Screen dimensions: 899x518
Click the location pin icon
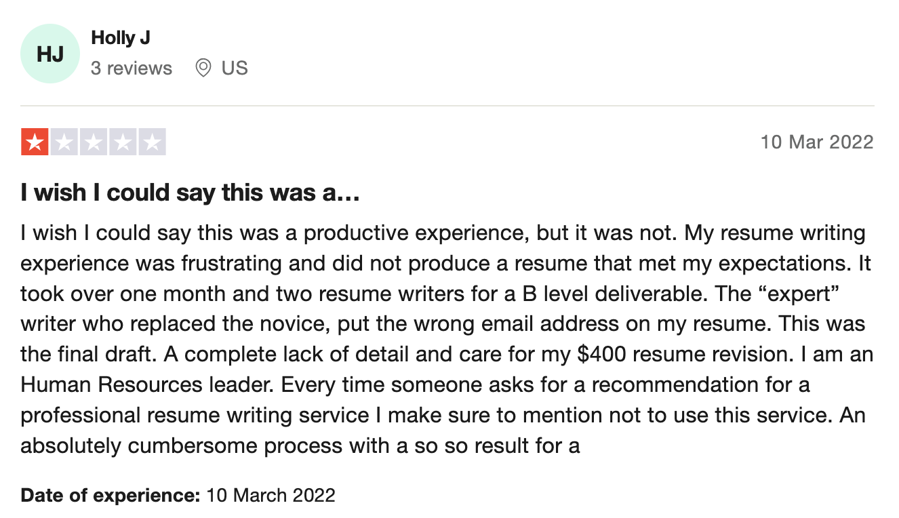click(x=203, y=68)
